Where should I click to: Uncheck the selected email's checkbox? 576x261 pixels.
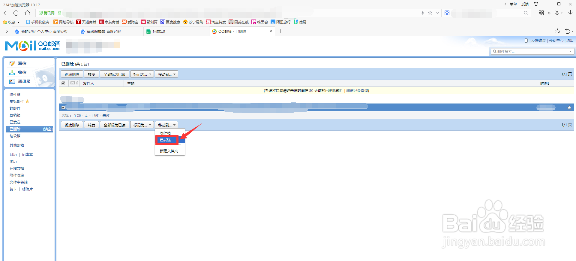click(63, 108)
